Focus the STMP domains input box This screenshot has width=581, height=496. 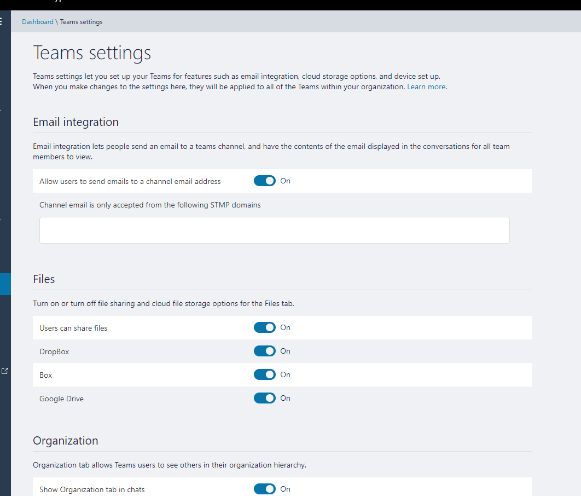pos(275,230)
